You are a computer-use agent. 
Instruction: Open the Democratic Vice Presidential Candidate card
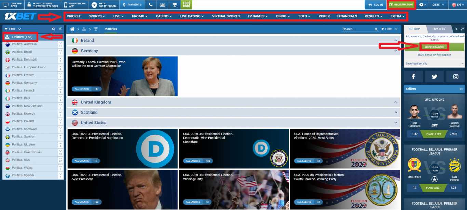(x=234, y=148)
